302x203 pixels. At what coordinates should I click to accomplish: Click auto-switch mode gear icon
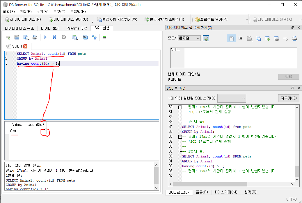click(206, 38)
